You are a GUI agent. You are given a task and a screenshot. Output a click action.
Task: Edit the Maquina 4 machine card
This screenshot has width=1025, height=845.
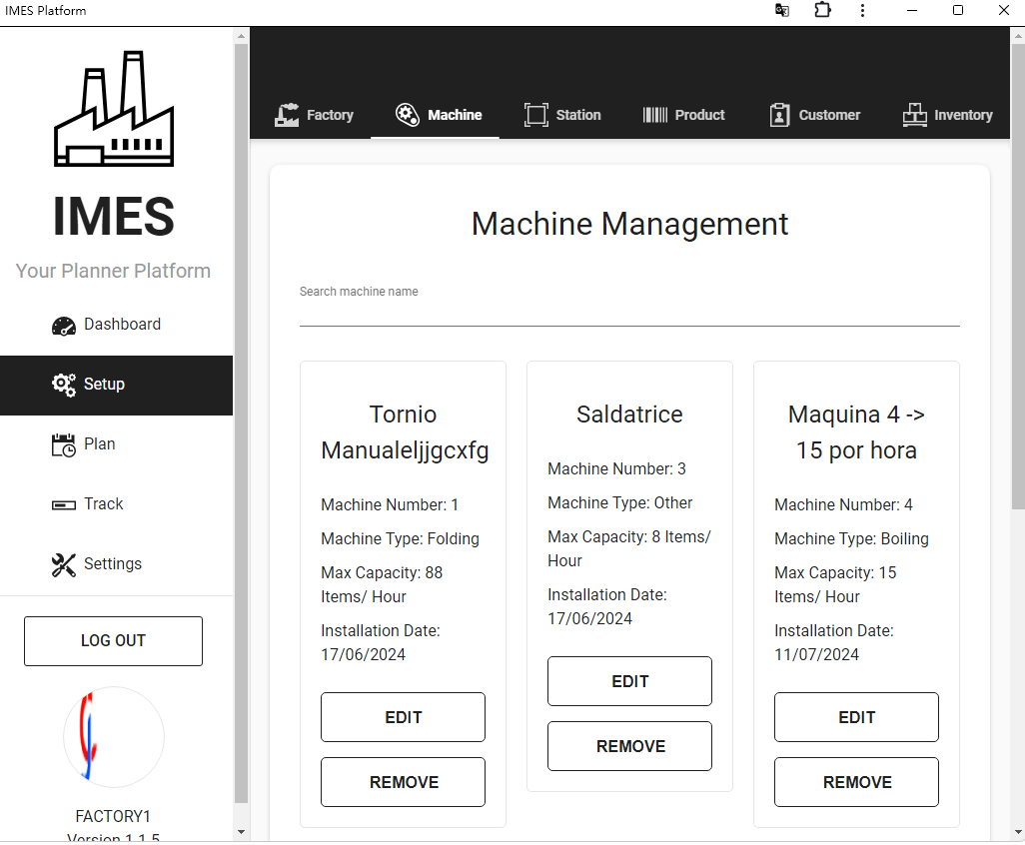pyautogui.click(x=856, y=717)
